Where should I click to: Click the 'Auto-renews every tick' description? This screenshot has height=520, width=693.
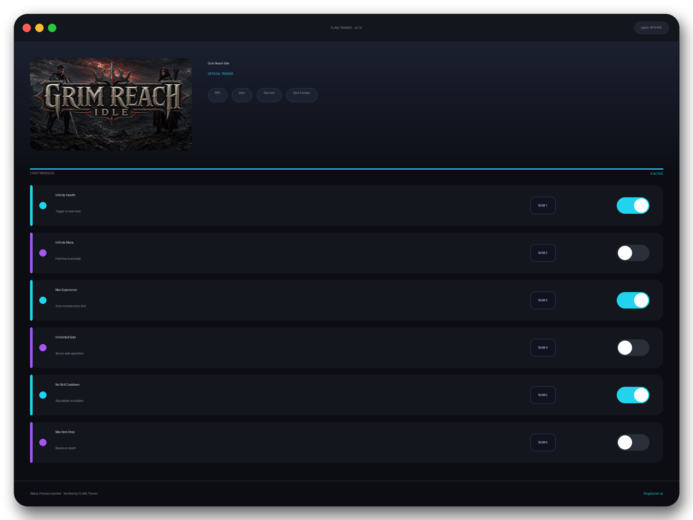(x=70, y=306)
